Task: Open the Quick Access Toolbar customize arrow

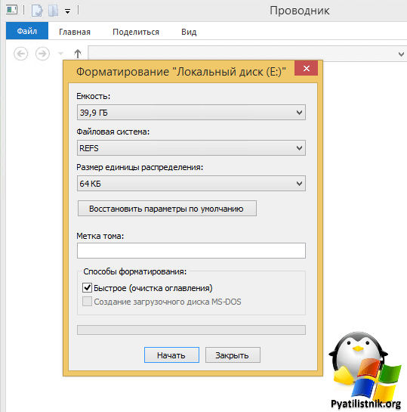Action: [67, 11]
